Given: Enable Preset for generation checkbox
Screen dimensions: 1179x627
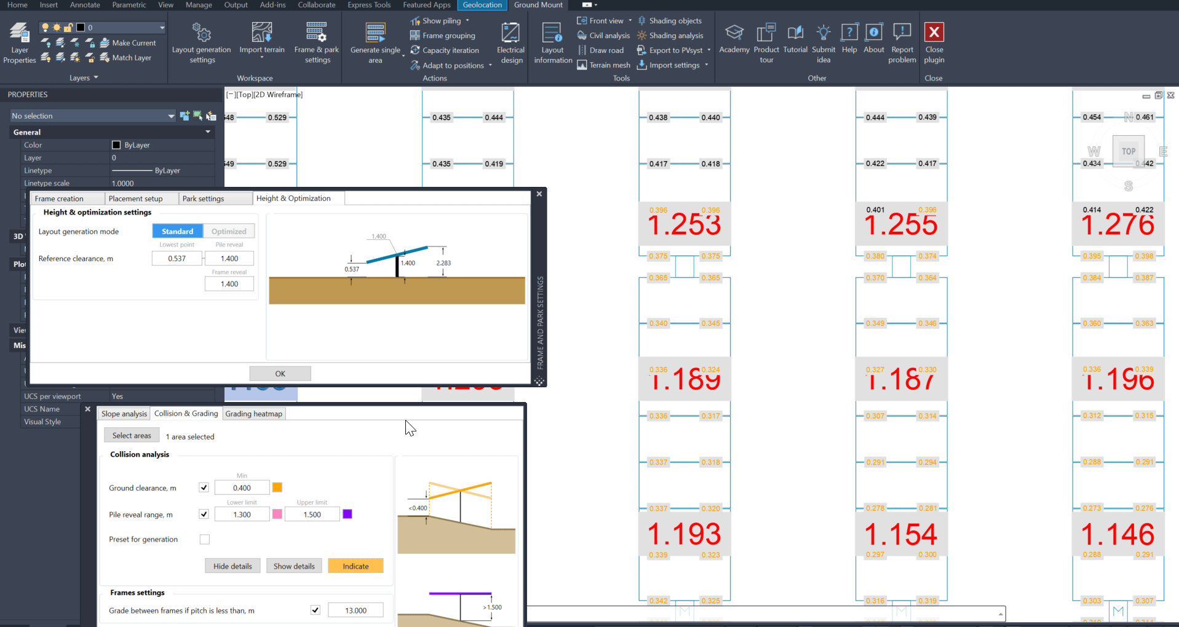Looking at the screenshot, I should (205, 539).
